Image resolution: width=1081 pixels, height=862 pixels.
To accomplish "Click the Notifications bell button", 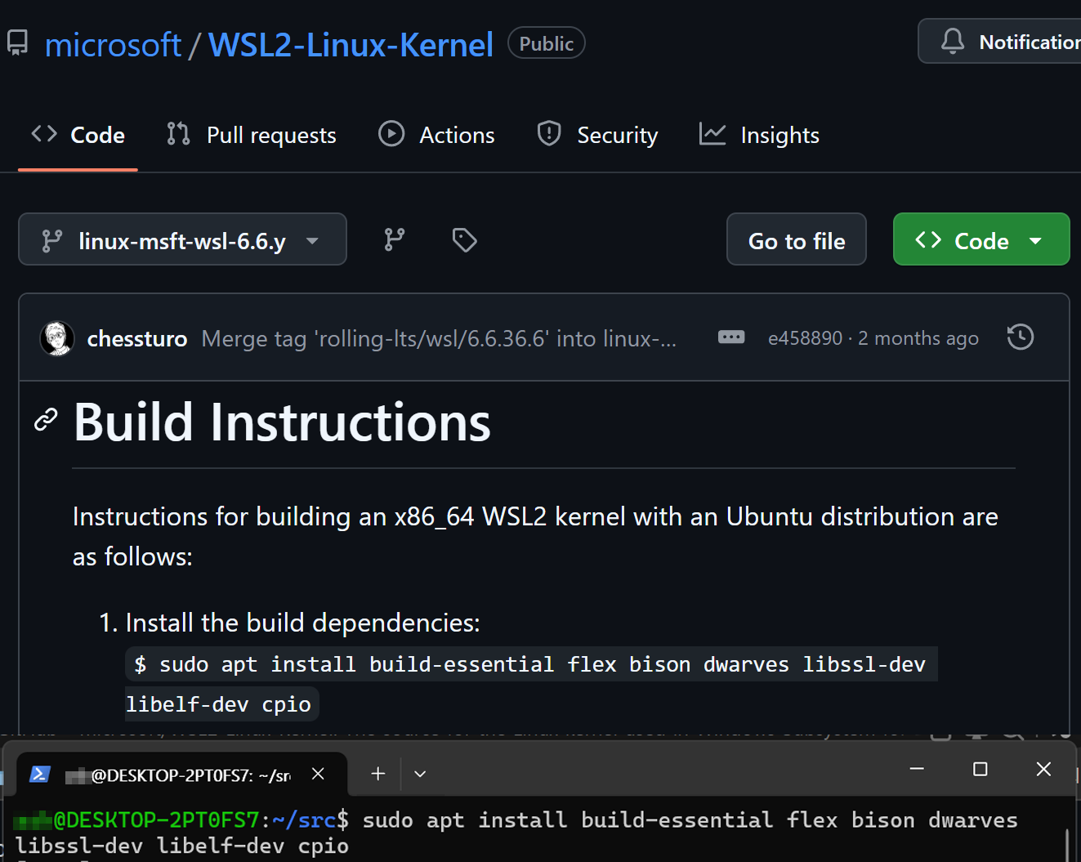I will (1000, 41).
